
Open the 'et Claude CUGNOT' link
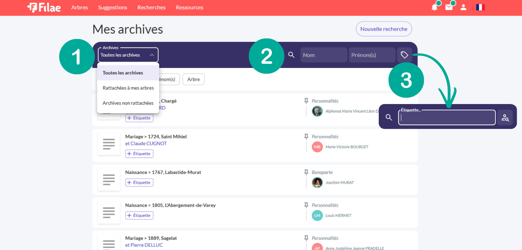146,144
